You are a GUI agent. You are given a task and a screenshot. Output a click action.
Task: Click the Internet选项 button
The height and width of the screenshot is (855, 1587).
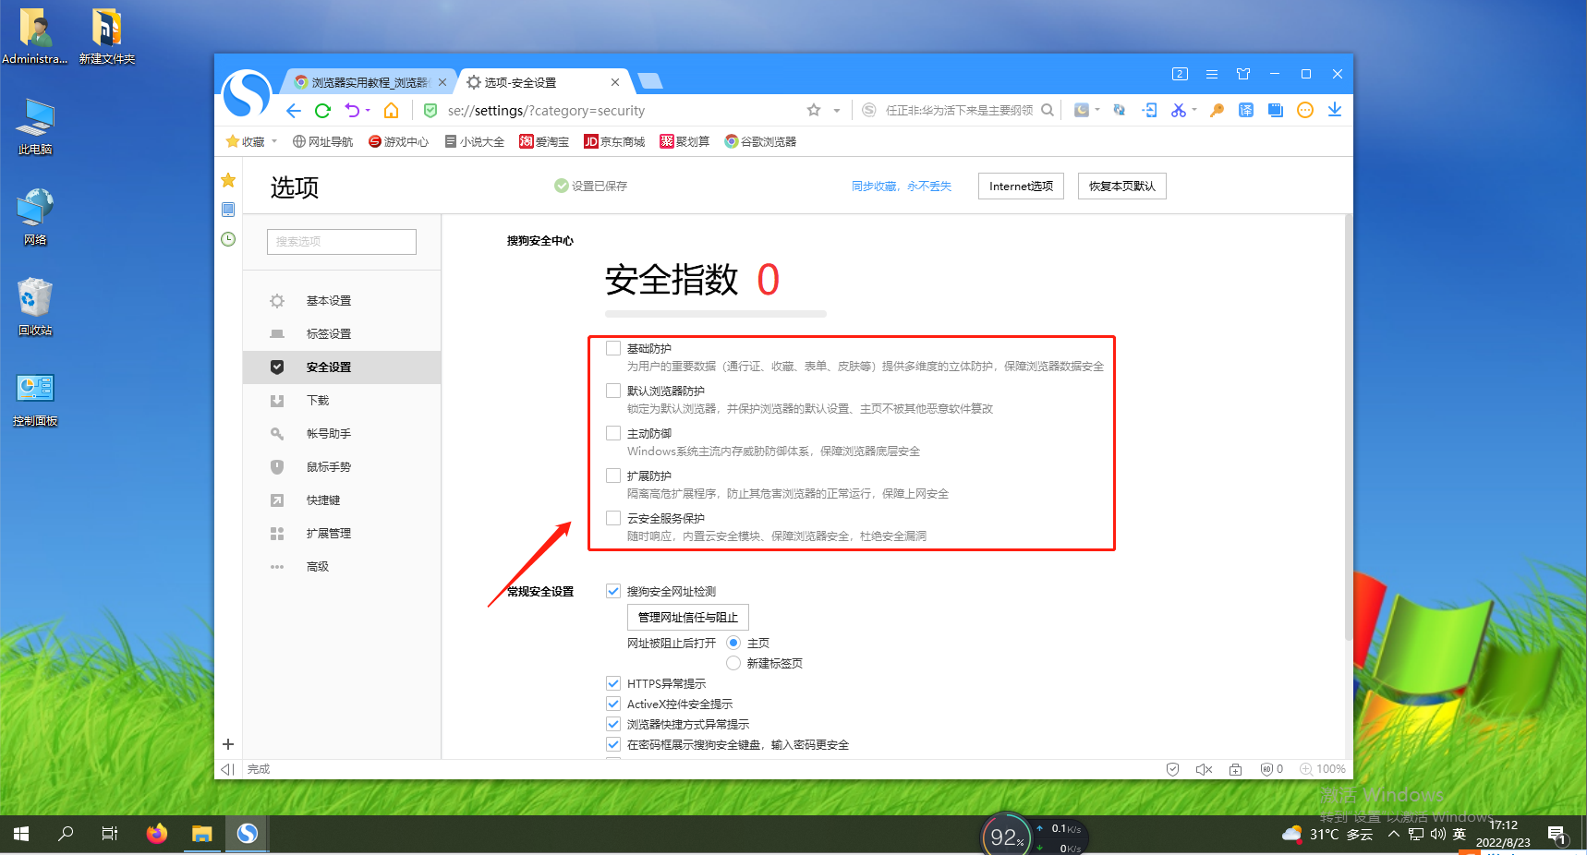[1021, 186]
